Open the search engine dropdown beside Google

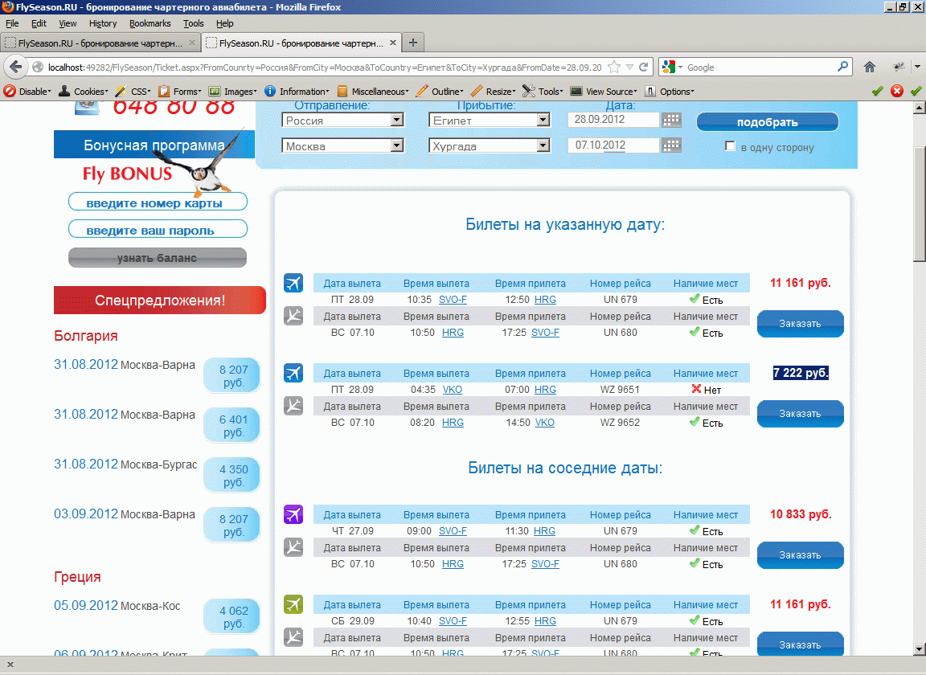(680, 67)
